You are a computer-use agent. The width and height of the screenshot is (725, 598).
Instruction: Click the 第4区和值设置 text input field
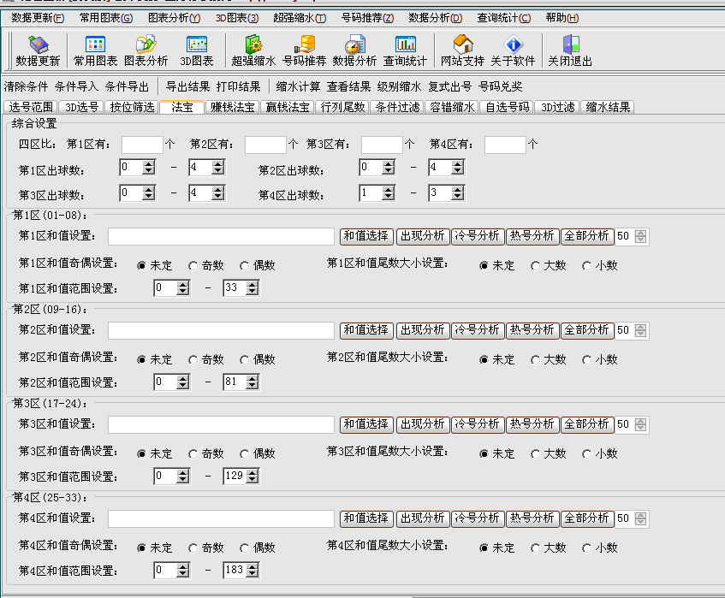point(221,518)
